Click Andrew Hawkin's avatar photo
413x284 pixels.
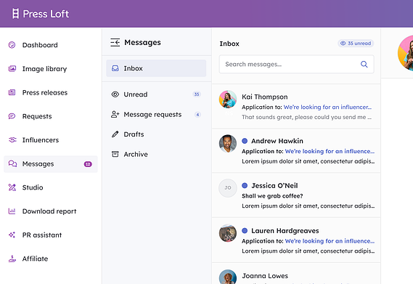(228, 144)
